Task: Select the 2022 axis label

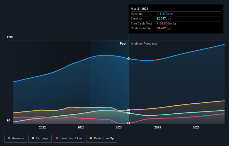Action: (x=42, y=127)
